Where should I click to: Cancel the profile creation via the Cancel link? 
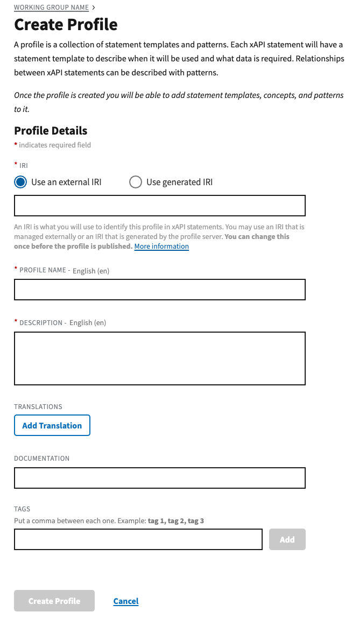click(126, 601)
